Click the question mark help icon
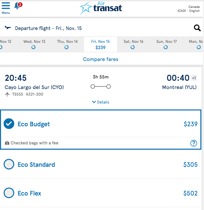The image size is (204, 210). point(193,143)
